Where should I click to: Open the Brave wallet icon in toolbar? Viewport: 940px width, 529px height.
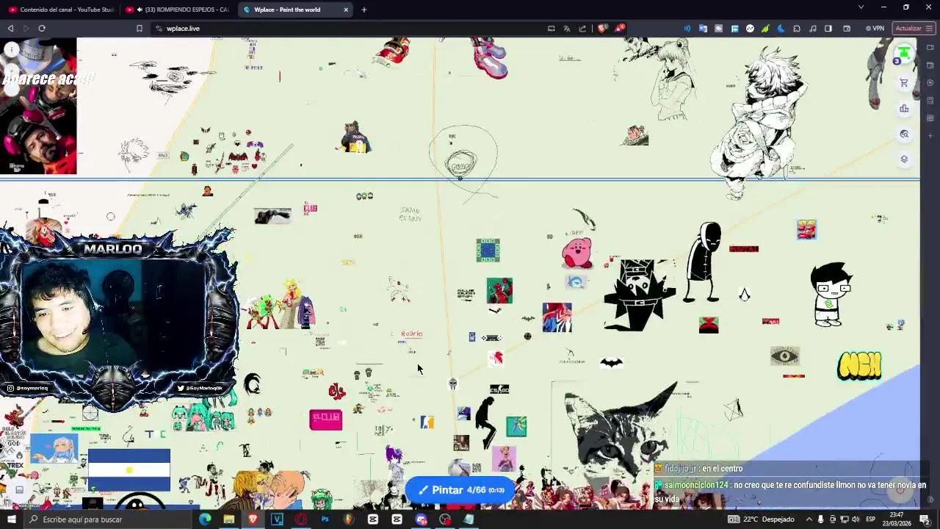[x=847, y=29]
